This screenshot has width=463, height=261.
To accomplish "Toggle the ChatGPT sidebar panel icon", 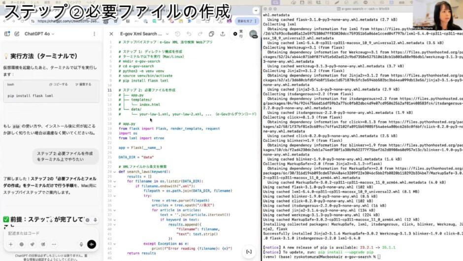I will pyautogui.click(x=7, y=33).
